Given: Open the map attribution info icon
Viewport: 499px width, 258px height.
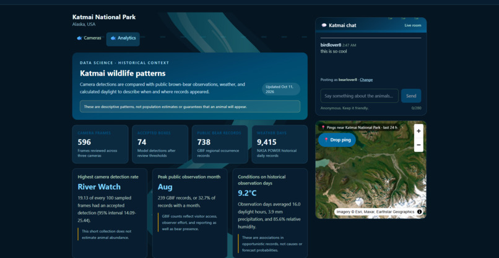Looking at the screenshot, I should [x=419, y=212].
